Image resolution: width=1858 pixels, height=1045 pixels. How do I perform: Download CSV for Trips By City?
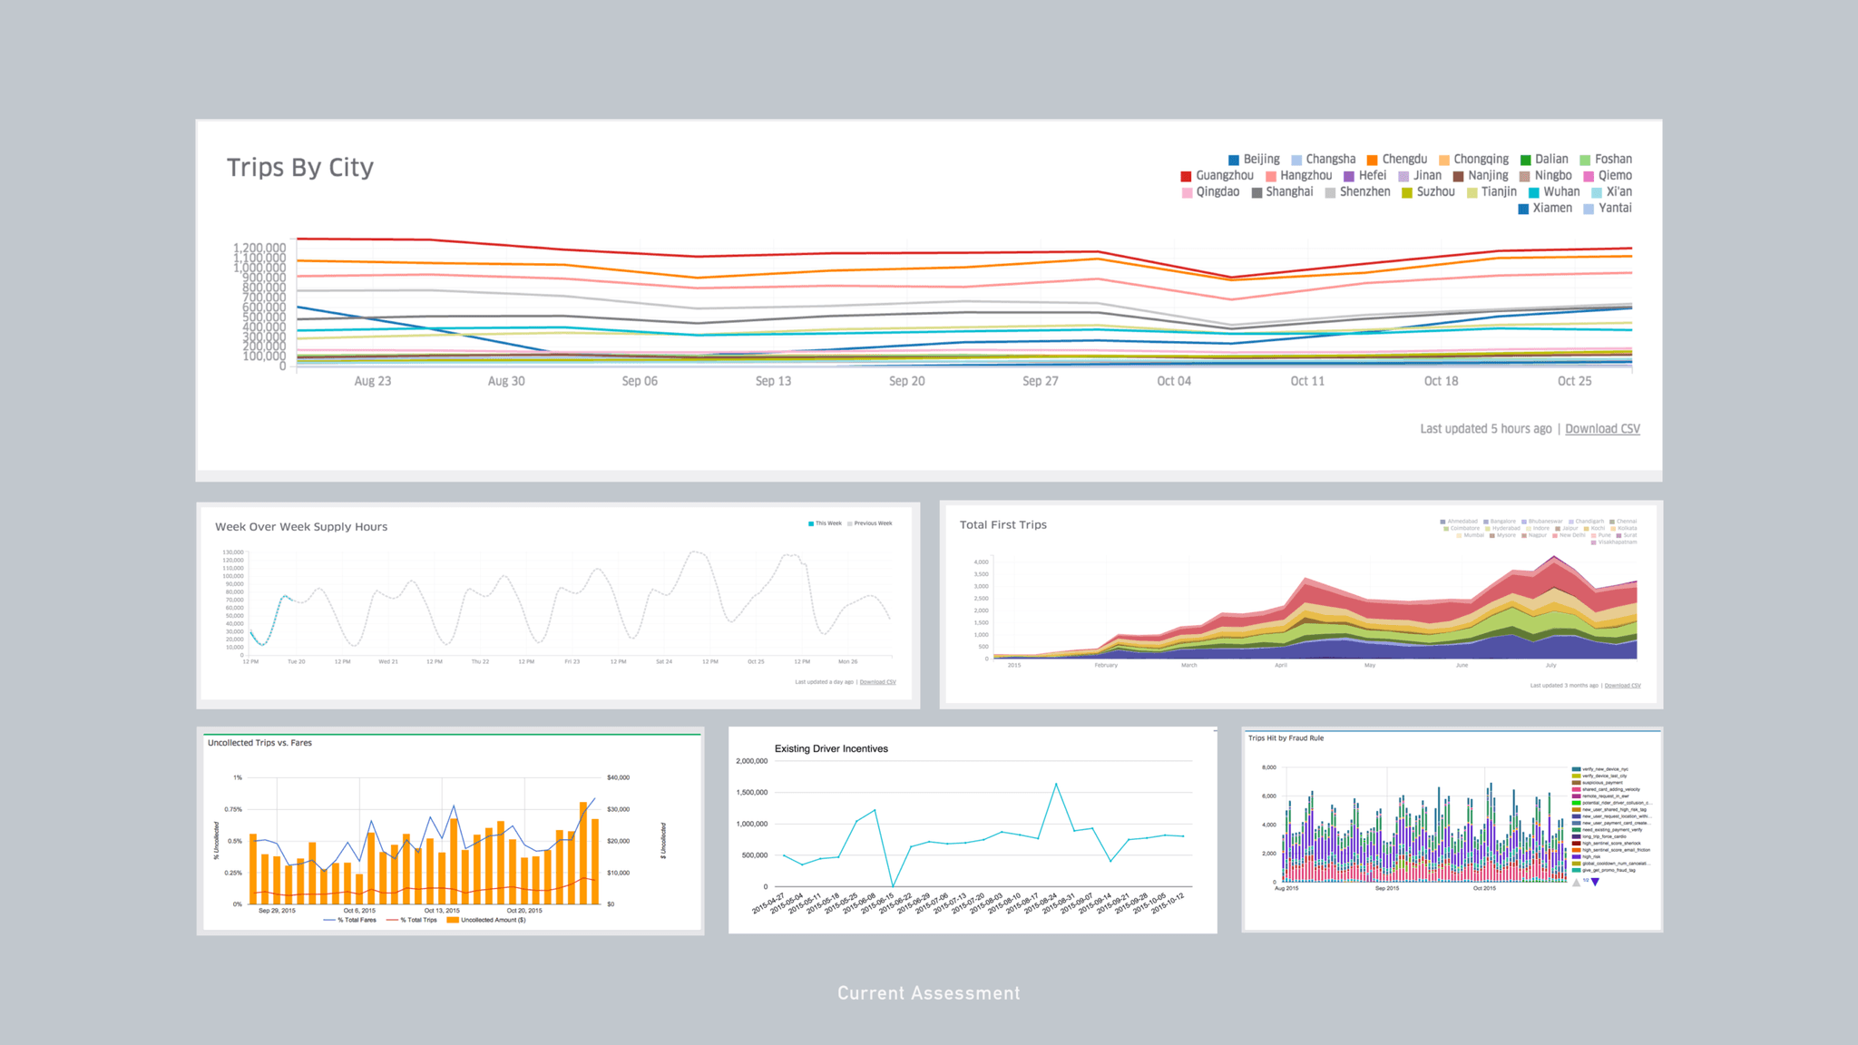pos(1602,428)
